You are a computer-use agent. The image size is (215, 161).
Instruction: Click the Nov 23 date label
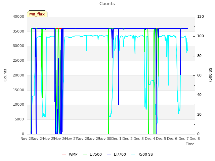tap(26, 139)
